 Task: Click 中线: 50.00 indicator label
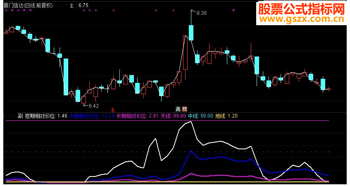(200, 116)
